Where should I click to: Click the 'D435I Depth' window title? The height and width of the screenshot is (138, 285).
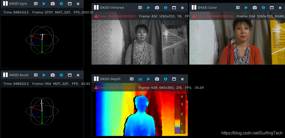[110, 79]
